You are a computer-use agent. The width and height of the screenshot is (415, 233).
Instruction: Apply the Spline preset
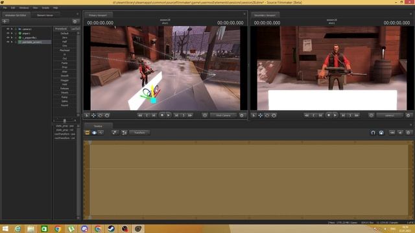[x=65, y=101]
